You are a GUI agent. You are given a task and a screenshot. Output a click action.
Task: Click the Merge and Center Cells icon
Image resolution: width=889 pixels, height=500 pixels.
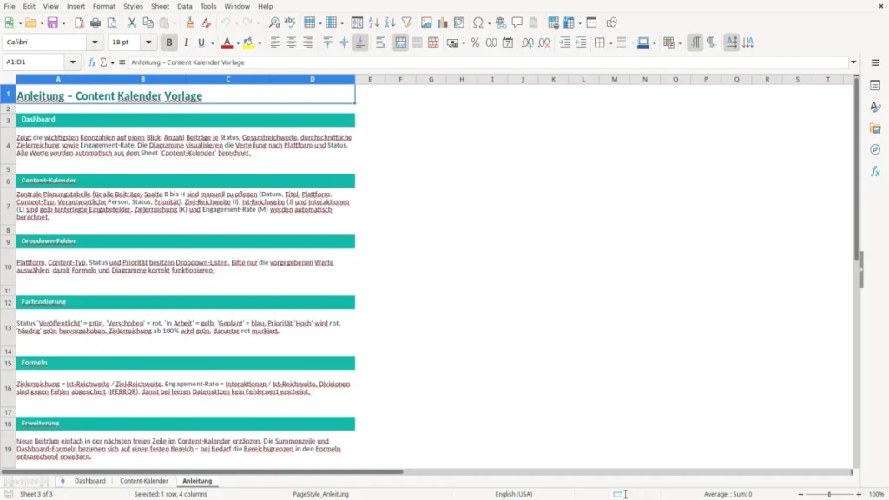[x=400, y=43]
